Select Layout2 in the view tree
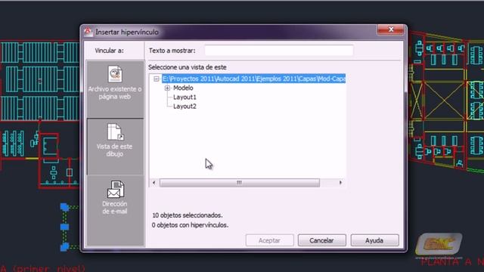 185,107
